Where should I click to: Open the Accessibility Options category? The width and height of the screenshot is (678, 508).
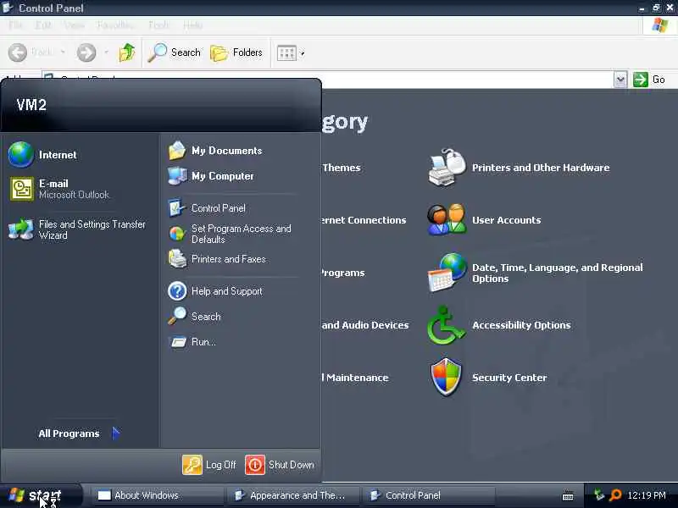pyautogui.click(x=499, y=325)
